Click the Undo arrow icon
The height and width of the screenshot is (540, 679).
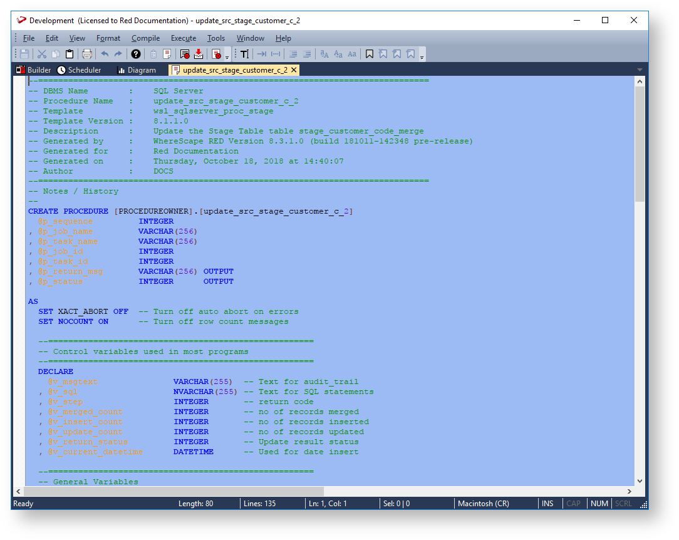click(x=105, y=55)
